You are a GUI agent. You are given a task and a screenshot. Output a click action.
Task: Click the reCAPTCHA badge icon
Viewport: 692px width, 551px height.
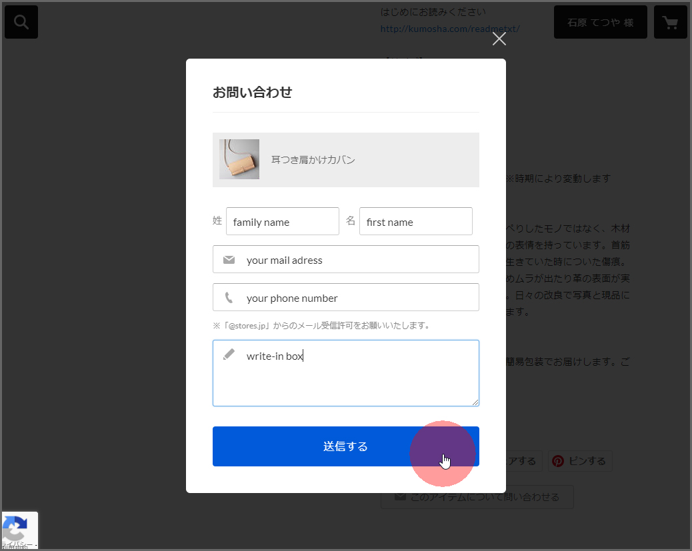click(16, 529)
